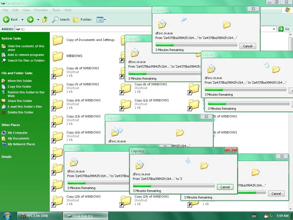The width and height of the screenshot is (293, 220).
Task: Click Delete this folder task
Action: [20, 112]
